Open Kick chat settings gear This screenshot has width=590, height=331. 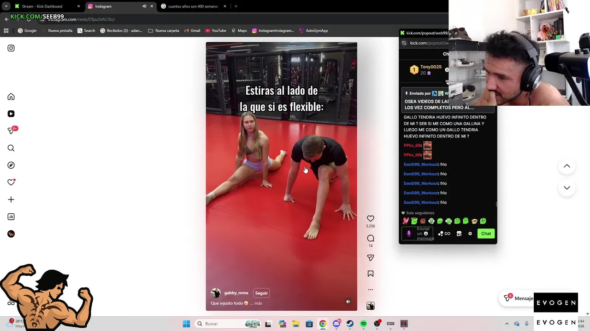click(470, 234)
